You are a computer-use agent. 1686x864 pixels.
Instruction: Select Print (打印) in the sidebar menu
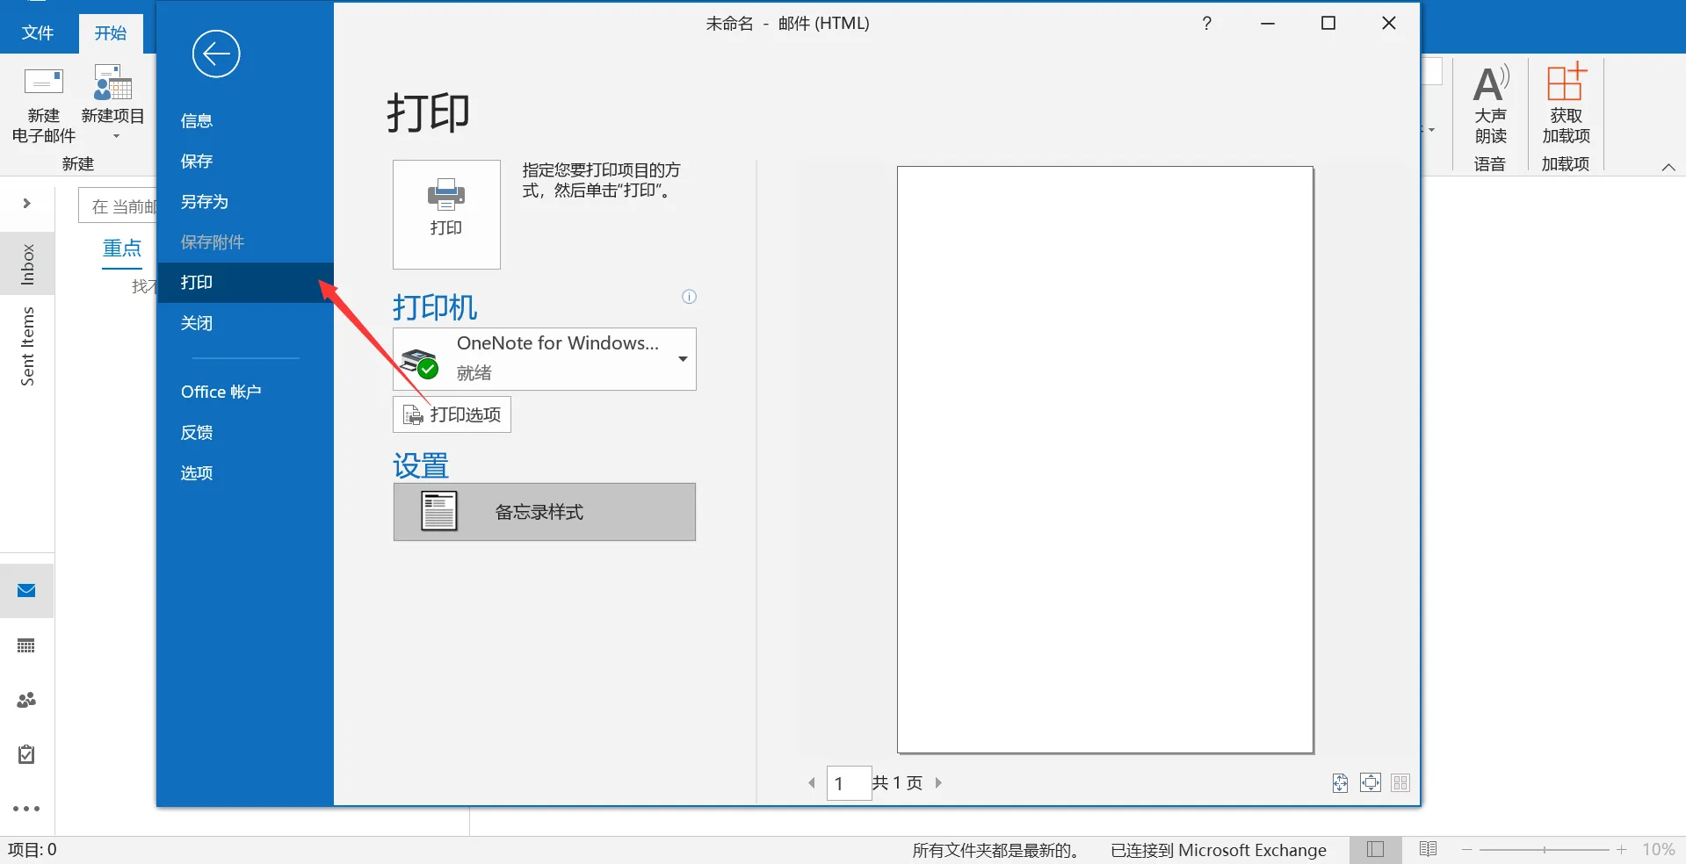[x=245, y=283]
